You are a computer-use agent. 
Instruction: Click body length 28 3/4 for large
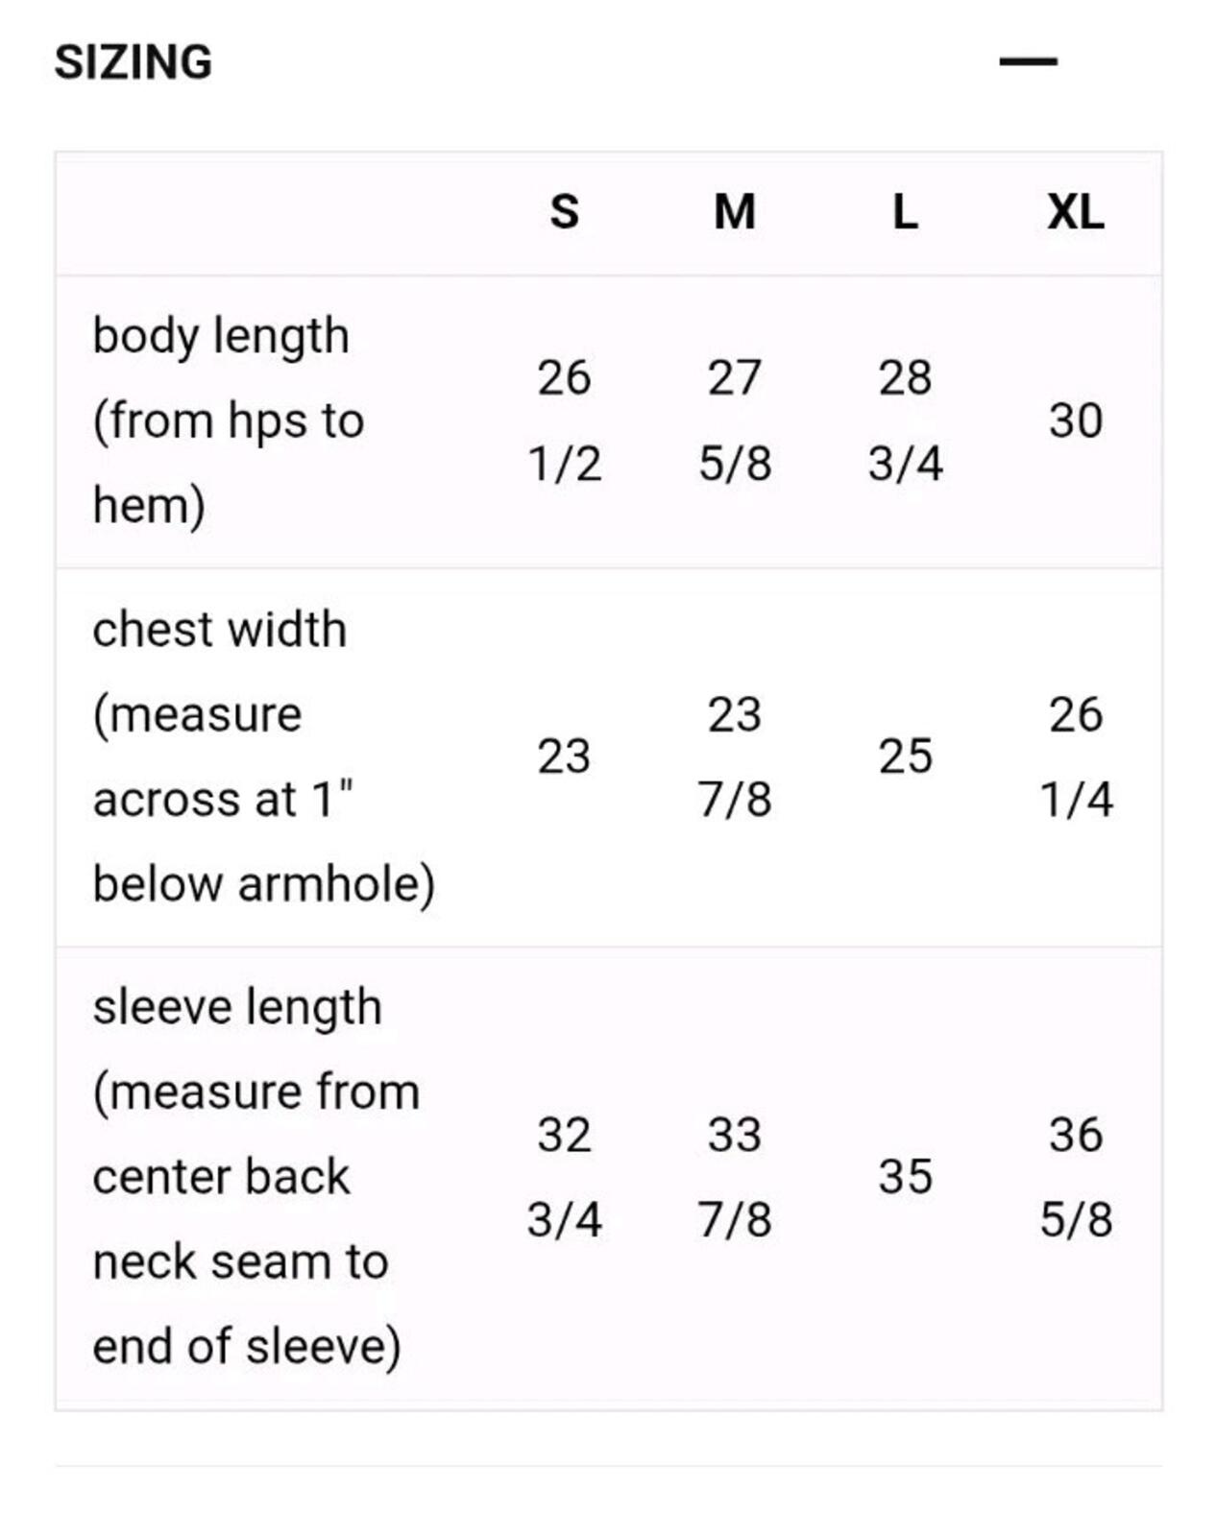click(906, 420)
